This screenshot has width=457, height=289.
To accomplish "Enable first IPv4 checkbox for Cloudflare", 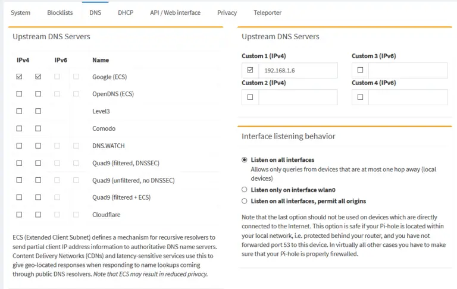I will [19, 215].
